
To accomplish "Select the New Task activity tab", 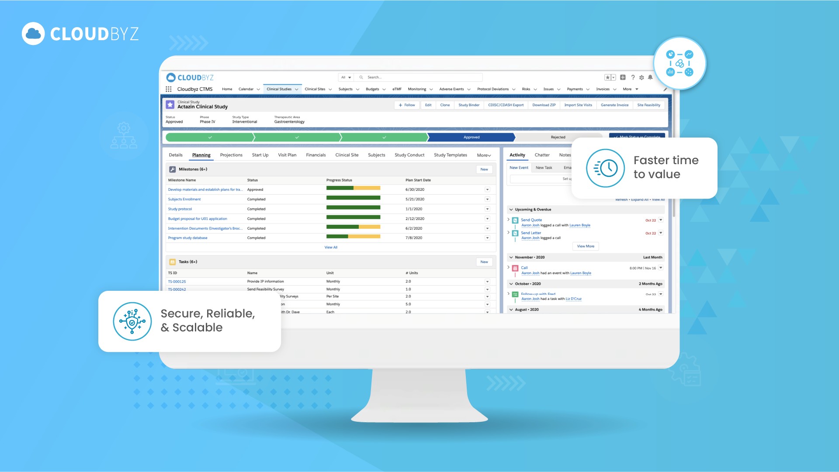I will tap(544, 168).
